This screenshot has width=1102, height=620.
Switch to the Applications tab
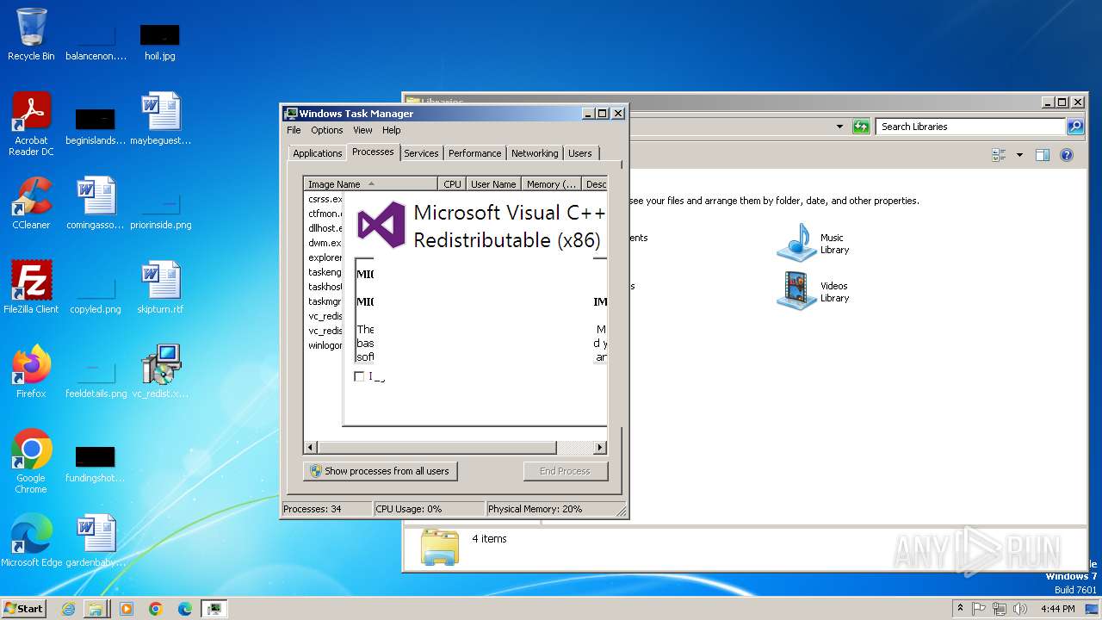pos(317,153)
